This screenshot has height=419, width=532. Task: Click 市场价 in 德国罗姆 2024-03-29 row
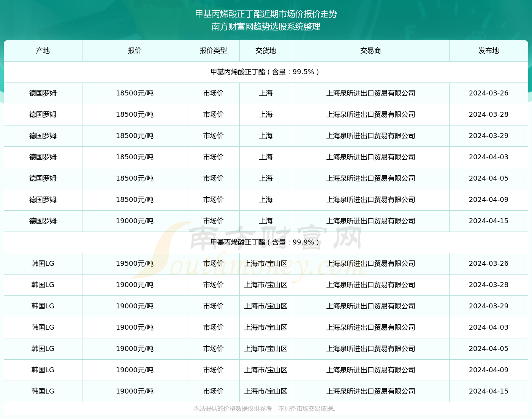point(213,136)
